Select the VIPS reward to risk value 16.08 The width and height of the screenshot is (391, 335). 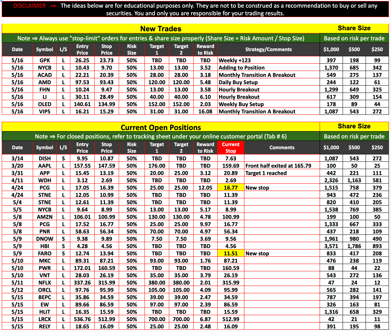205,112
